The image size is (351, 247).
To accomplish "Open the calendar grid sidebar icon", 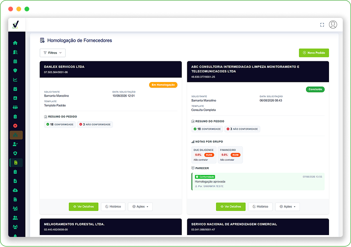I will pos(15,61).
